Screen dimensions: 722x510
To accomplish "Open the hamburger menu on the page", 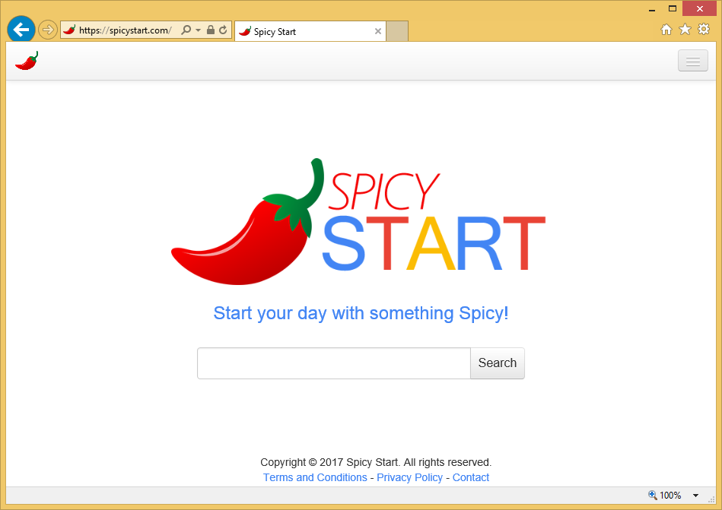I will (693, 61).
